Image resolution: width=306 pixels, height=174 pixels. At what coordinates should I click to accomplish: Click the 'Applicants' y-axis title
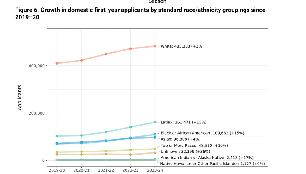pos(19,97)
